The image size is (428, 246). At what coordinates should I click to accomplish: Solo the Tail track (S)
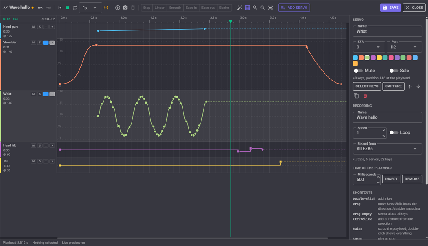click(40, 162)
